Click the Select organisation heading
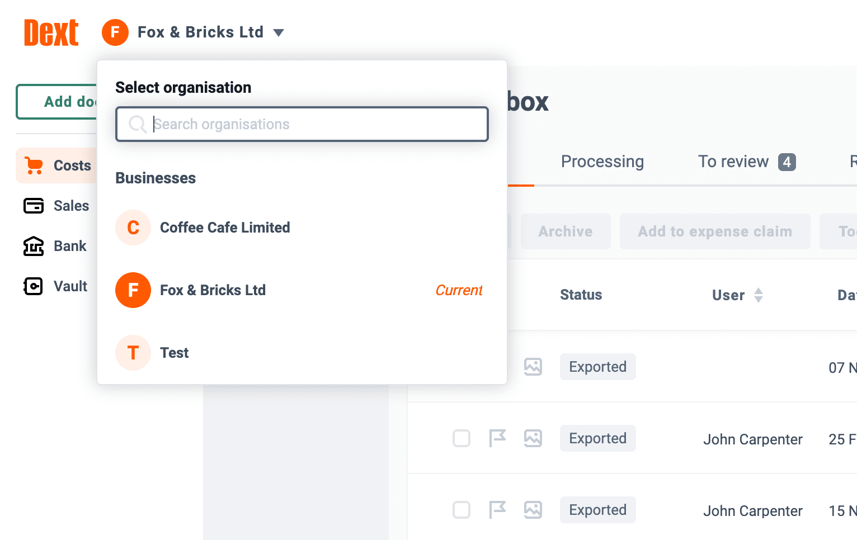 pos(183,88)
